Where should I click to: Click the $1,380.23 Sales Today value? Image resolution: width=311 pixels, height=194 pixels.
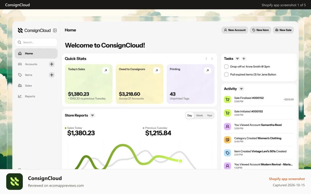(x=81, y=133)
